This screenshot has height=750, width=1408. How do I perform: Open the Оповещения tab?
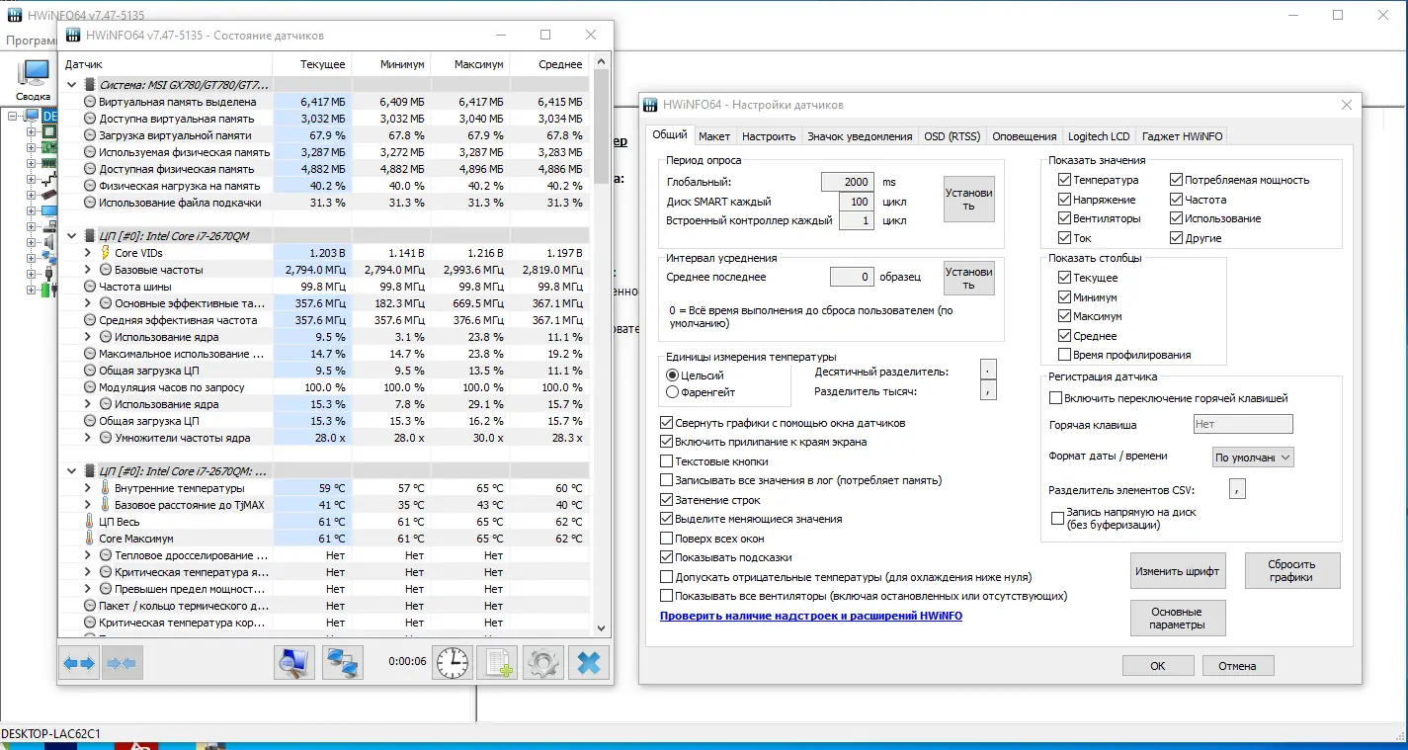[1024, 136]
